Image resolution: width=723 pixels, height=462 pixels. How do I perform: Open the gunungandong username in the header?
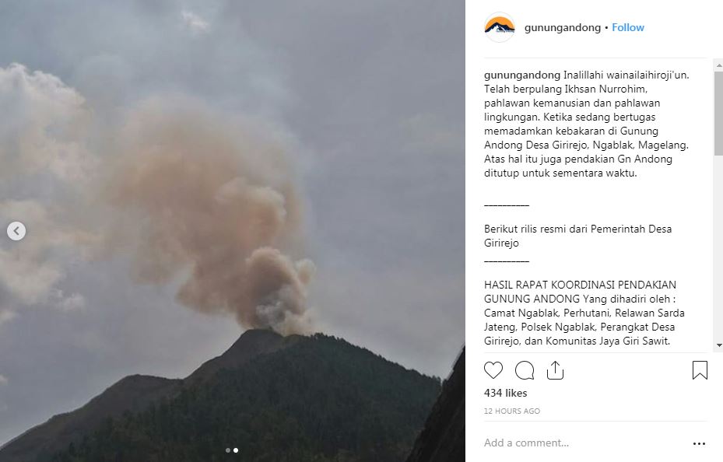(x=563, y=28)
